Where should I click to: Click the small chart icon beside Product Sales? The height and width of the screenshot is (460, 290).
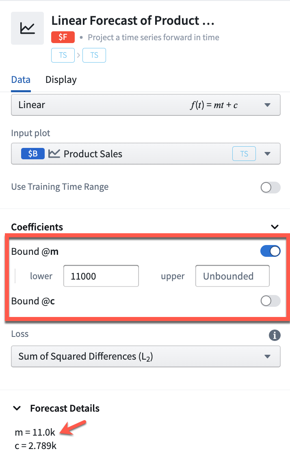[x=54, y=154]
